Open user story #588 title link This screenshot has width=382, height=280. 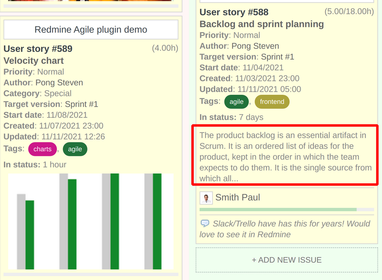pos(233,12)
